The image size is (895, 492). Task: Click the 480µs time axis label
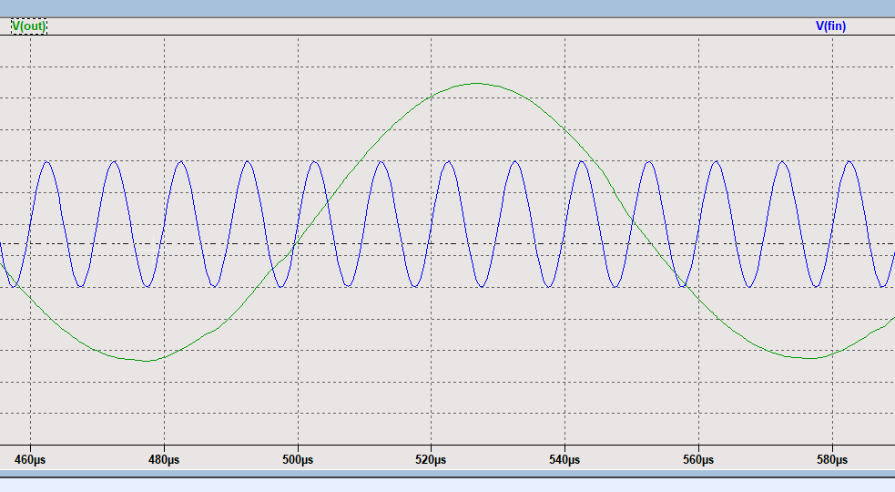(164, 459)
